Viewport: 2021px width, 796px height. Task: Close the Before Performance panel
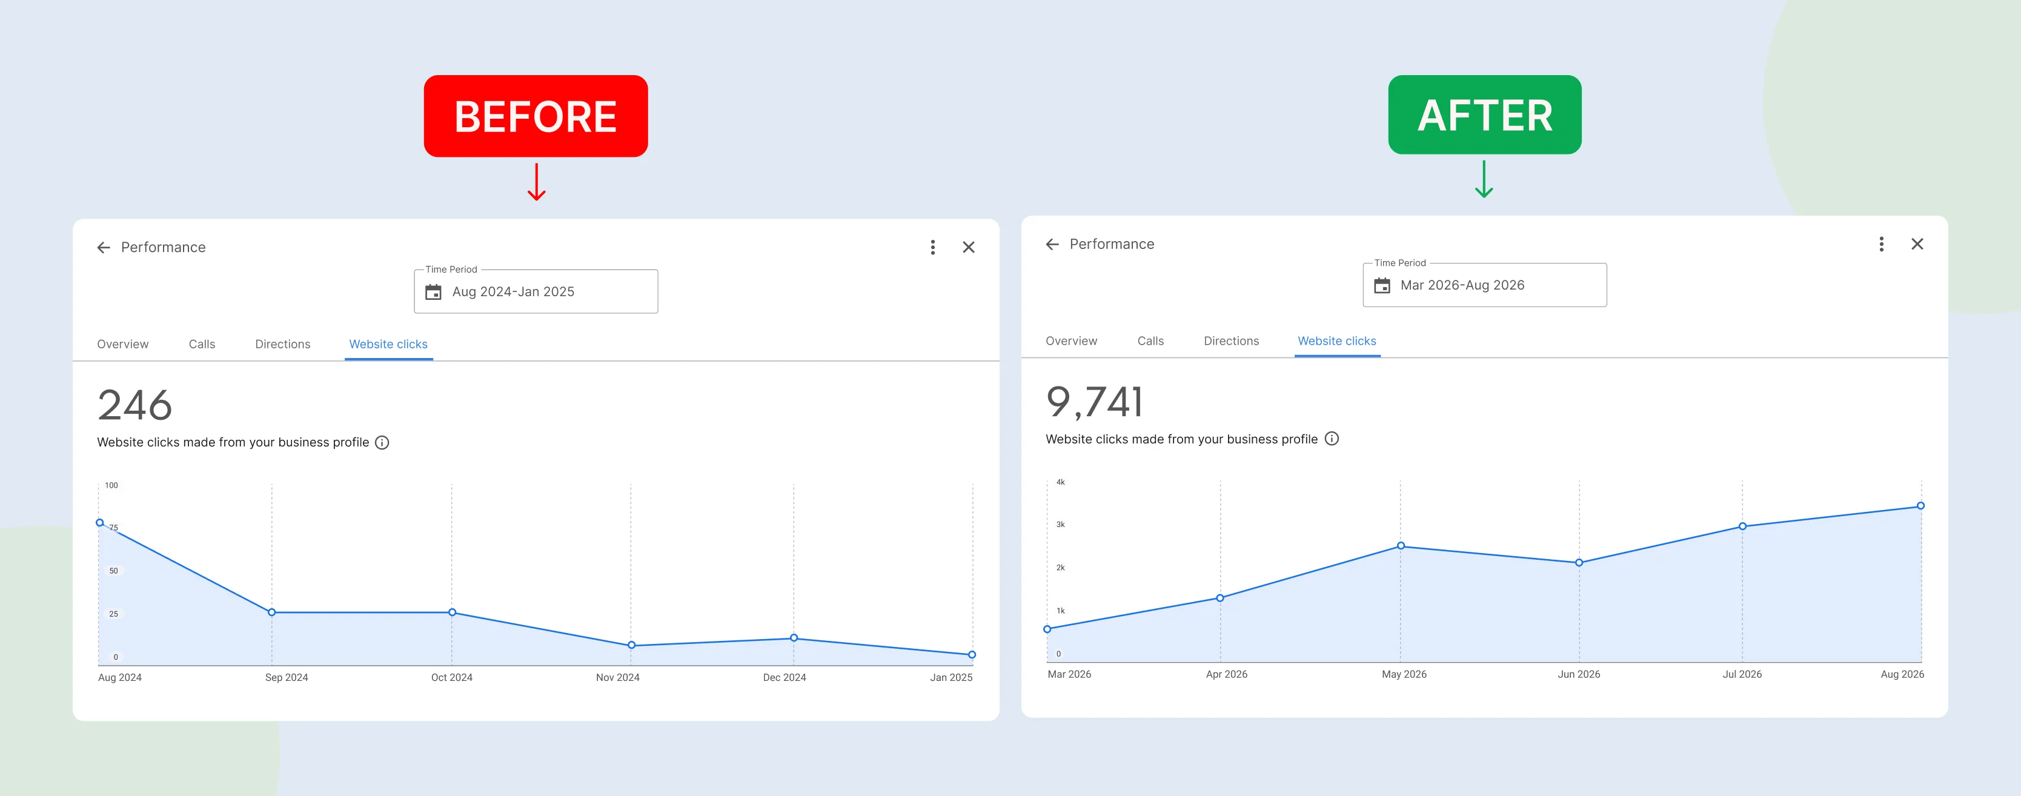[969, 248]
